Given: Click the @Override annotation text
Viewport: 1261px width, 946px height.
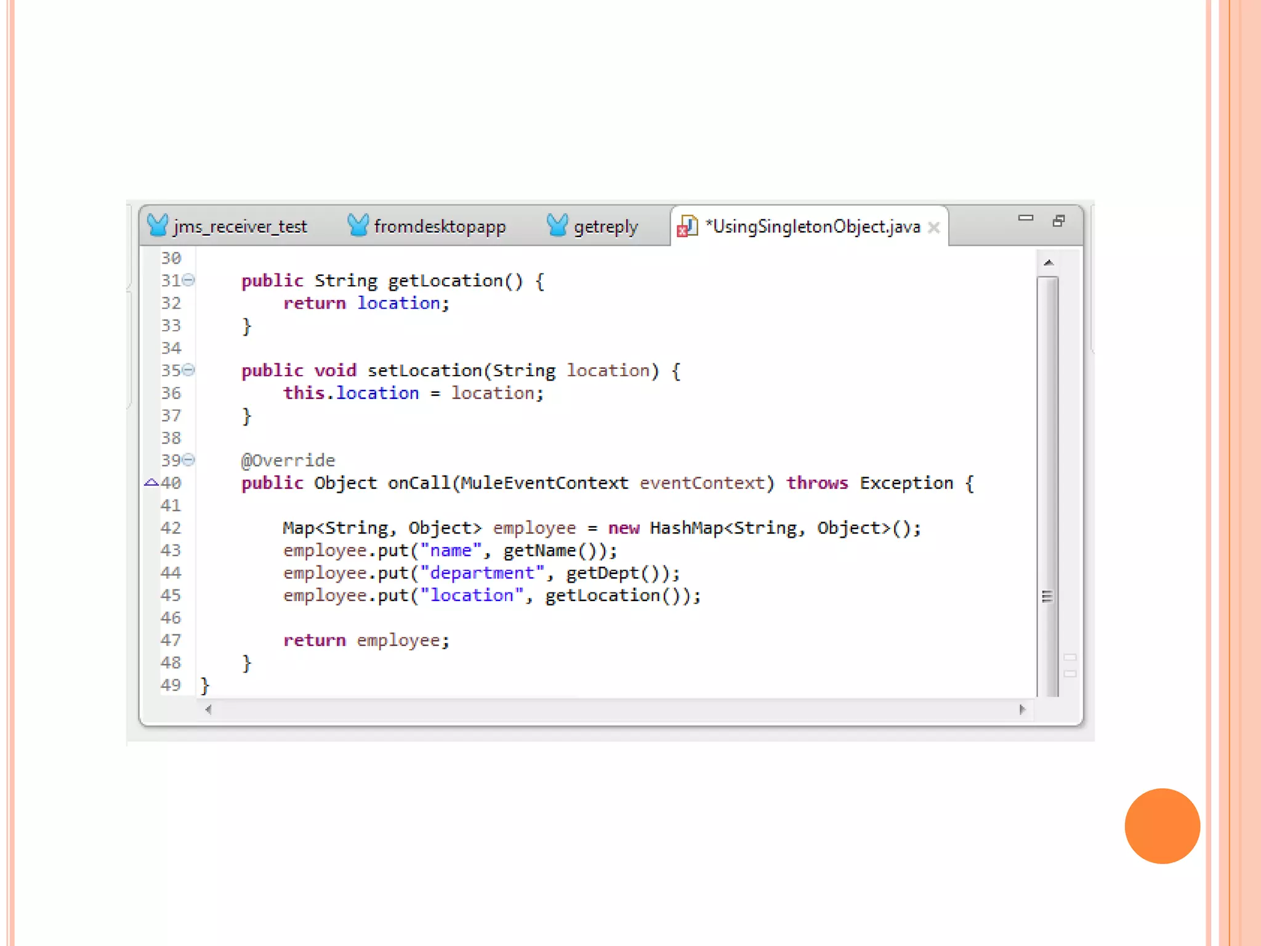Looking at the screenshot, I should point(288,461).
